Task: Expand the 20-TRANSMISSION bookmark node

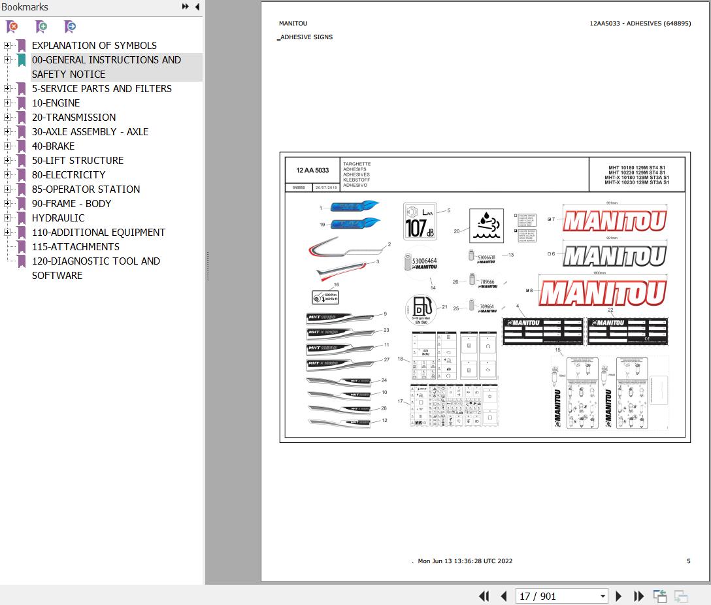Action: pyautogui.click(x=7, y=117)
